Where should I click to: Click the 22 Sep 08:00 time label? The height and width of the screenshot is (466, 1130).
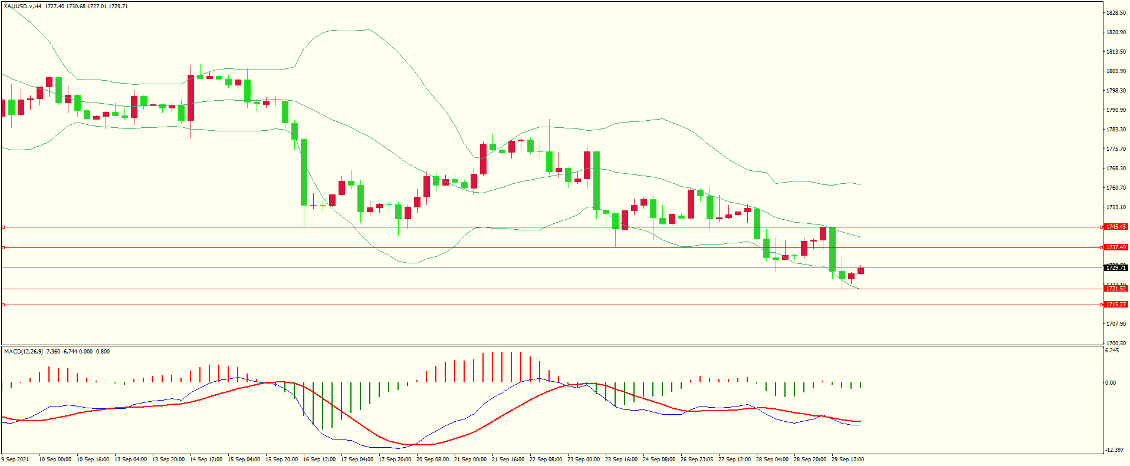click(x=546, y=460)
